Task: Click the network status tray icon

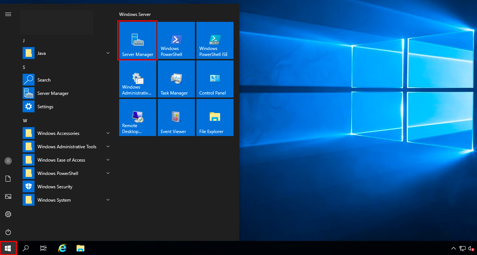Action: click(463, 248)
